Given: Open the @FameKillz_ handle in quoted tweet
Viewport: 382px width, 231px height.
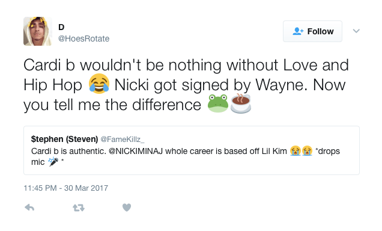Looking at the screenshot, I should point(123,140).
